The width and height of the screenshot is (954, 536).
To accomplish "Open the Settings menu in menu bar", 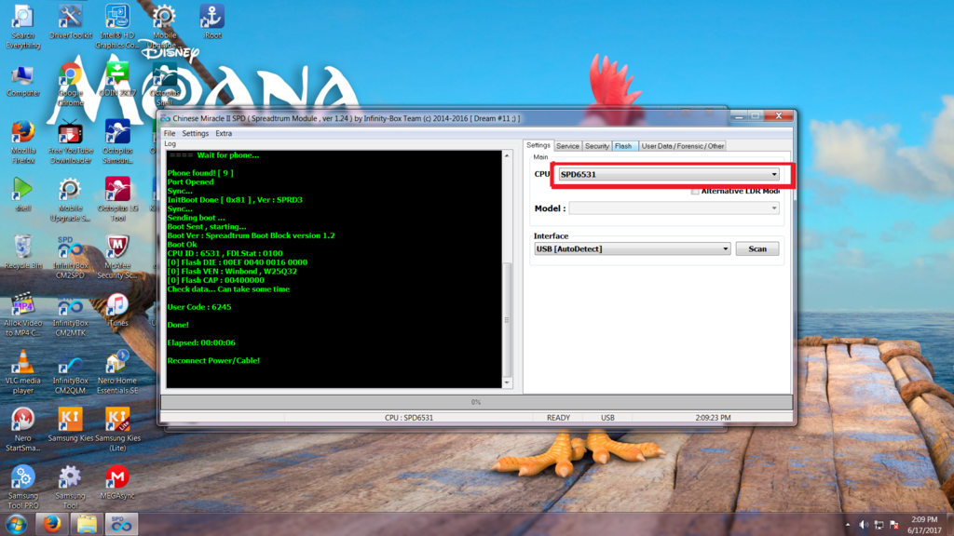I will point(196,134).
